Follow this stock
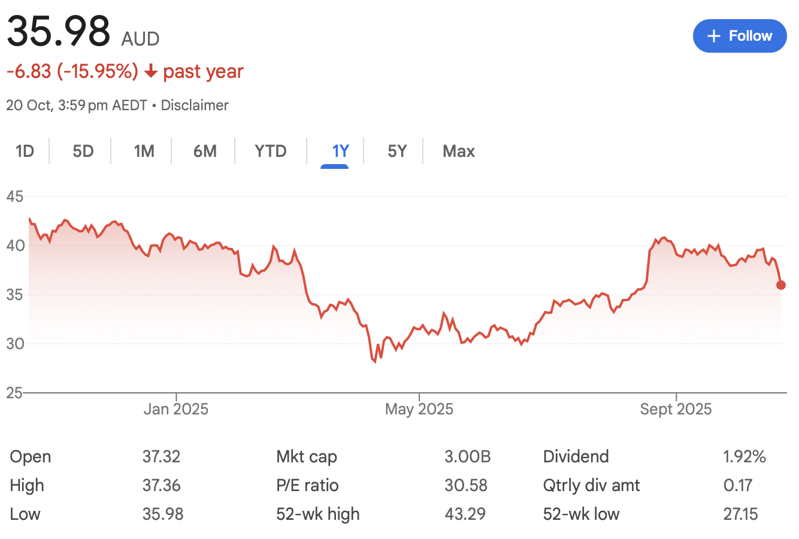Screen dimensions: 799x539 740,36
